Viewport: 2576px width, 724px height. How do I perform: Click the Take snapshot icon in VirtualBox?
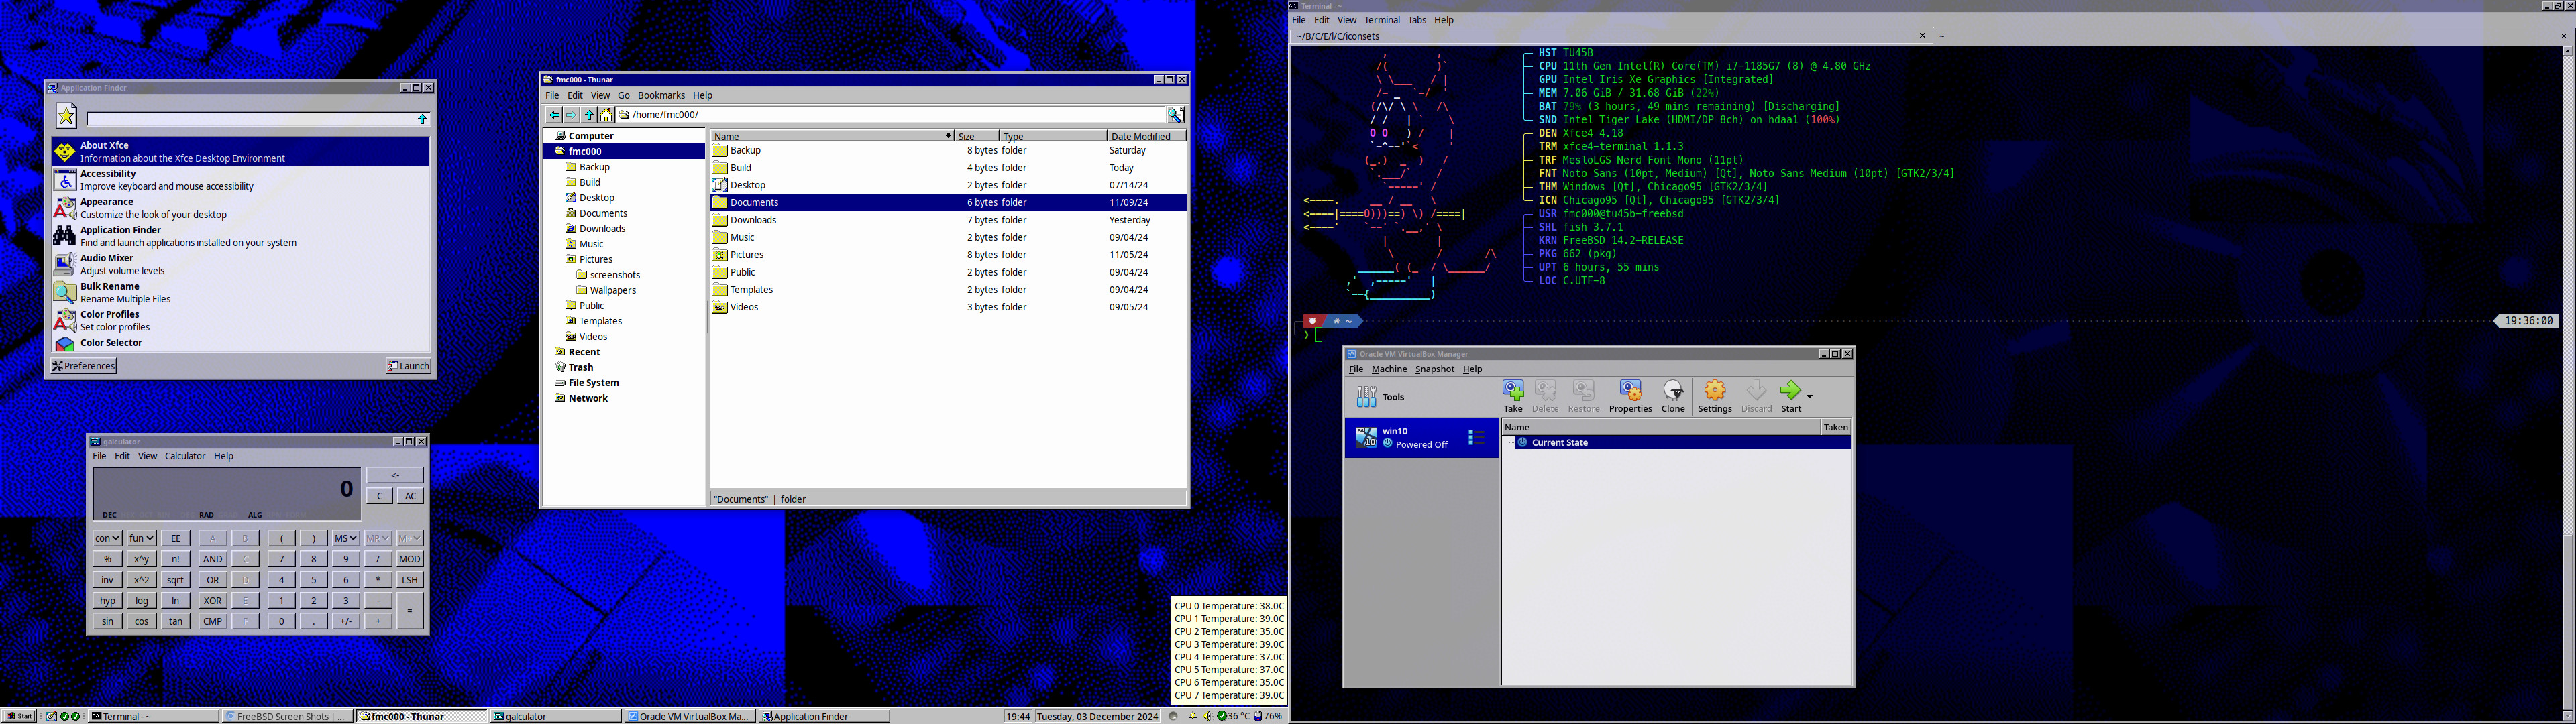[1511, 394]
